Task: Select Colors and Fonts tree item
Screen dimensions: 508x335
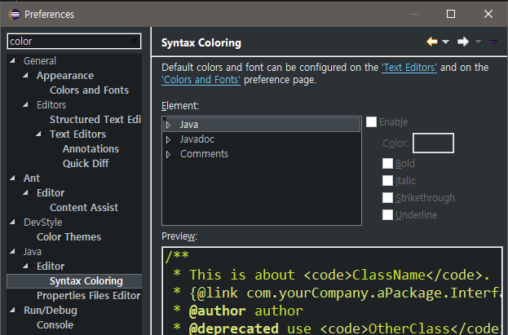Action: click(x=89, y=90)
